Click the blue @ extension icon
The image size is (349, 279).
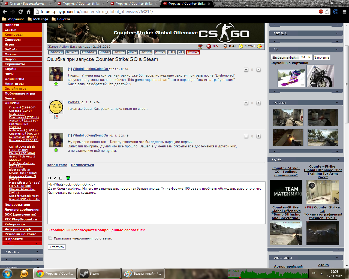pos(336,12)
